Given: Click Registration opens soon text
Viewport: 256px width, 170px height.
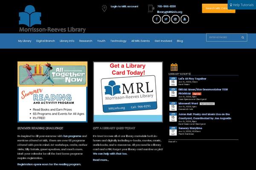Looking at the screenshot, I should coord(49,164).
